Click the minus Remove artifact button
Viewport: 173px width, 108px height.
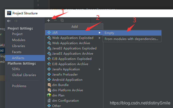(x=55, y=20)
